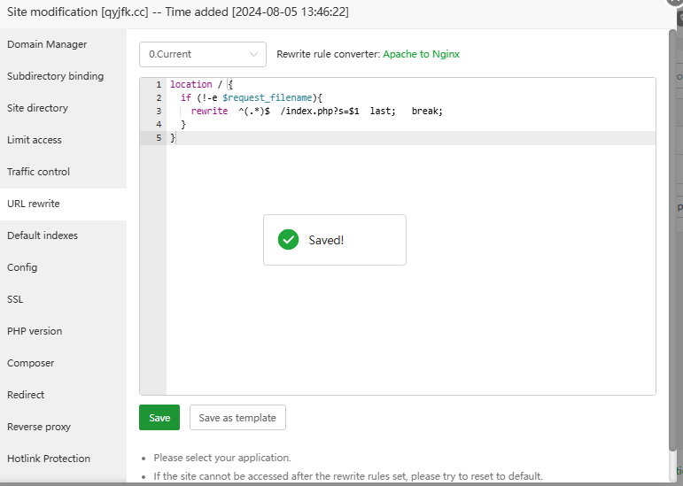Select the Composer tab
Image resolution: width=683 pixels, height=486 pixels.
(x=31, y=363)
